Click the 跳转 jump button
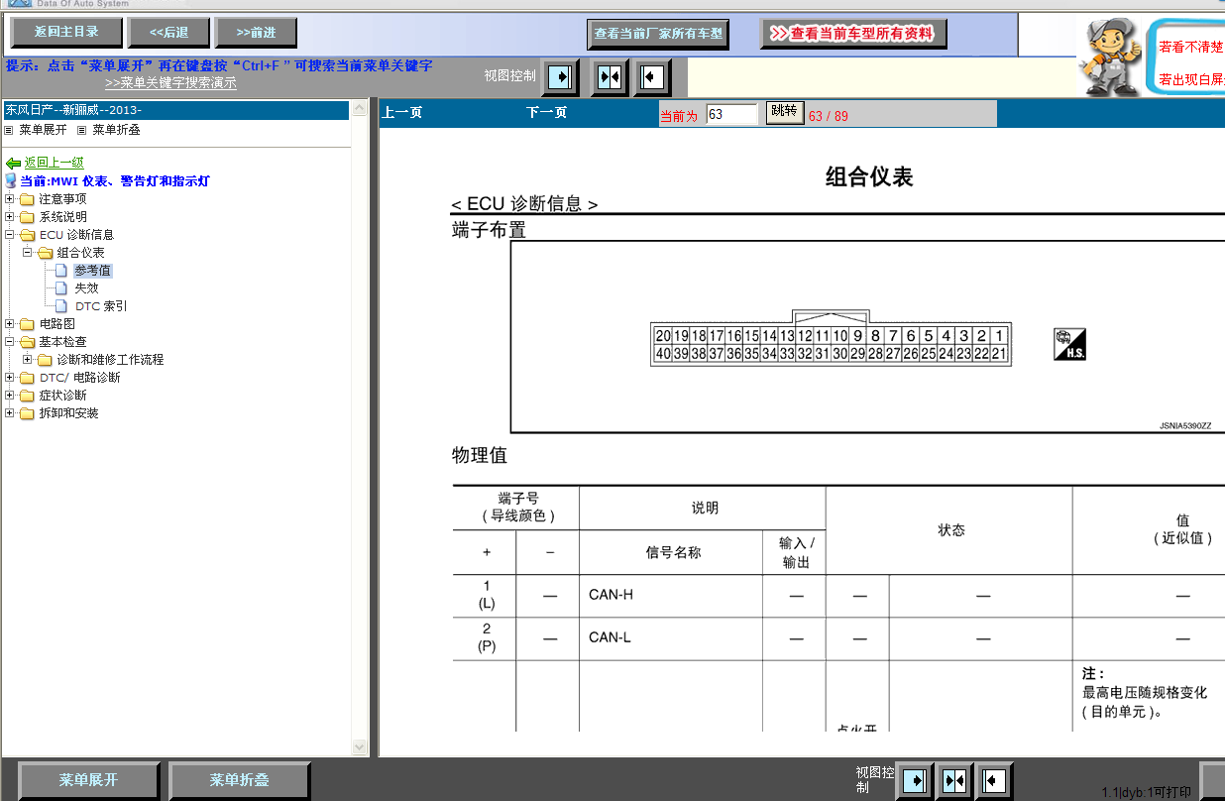Image resolution: width=1225 pixels, height=801 pixels. (x=784, y=112)
